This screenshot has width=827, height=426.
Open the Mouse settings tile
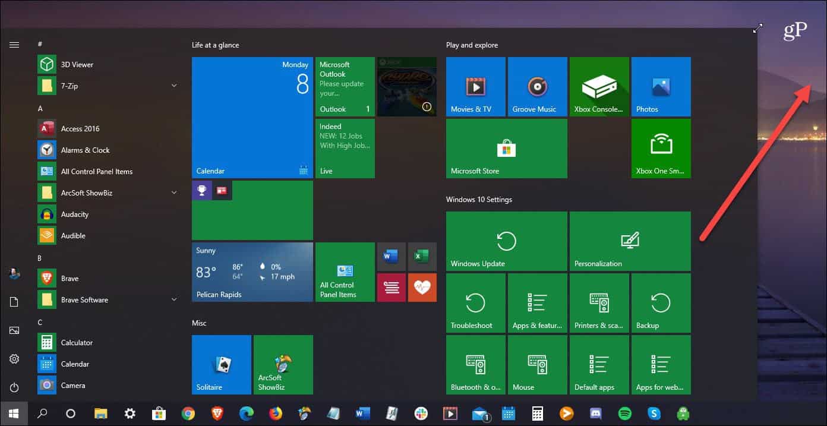[538, 365]
